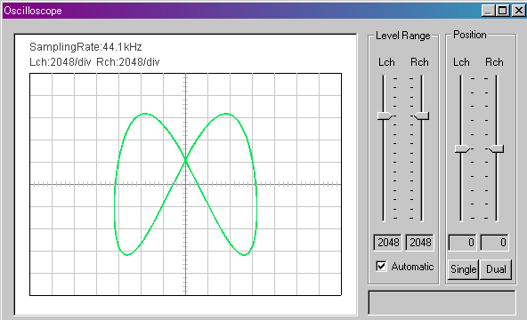527x320 pixels.
Task: Uncheck the Automatic checkbox
Action: click(x=381, y=267)
